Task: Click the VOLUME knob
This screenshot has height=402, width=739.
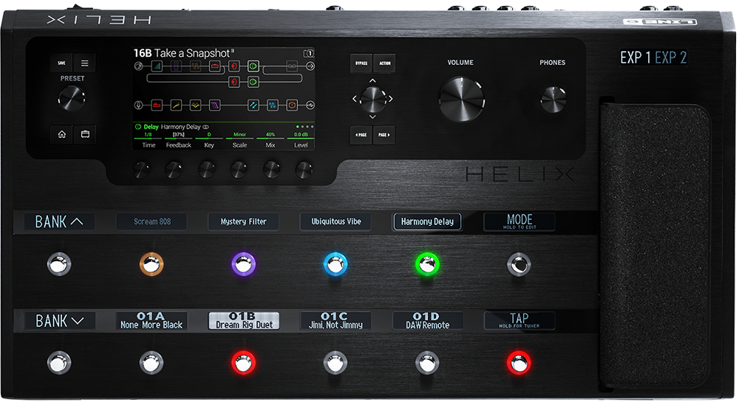Action: point(461,100)
